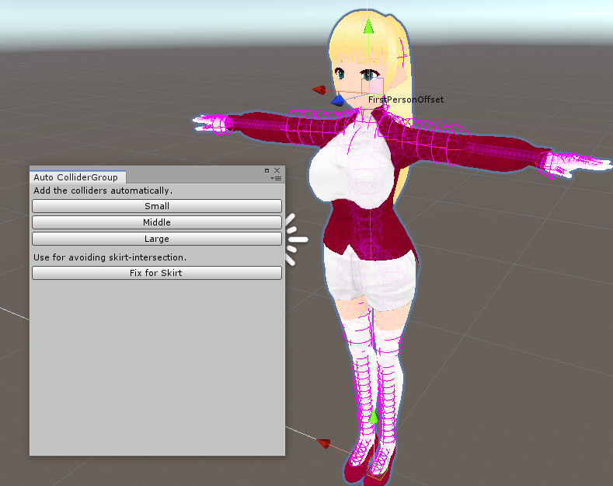Click the Small collider button
The height and width of the screenshot is (486, 613).
tap(156, 206)
